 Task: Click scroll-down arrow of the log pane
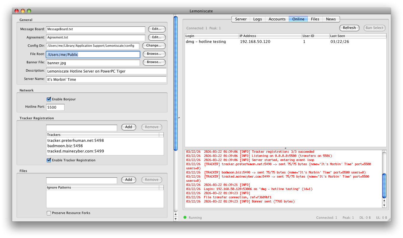384,205
